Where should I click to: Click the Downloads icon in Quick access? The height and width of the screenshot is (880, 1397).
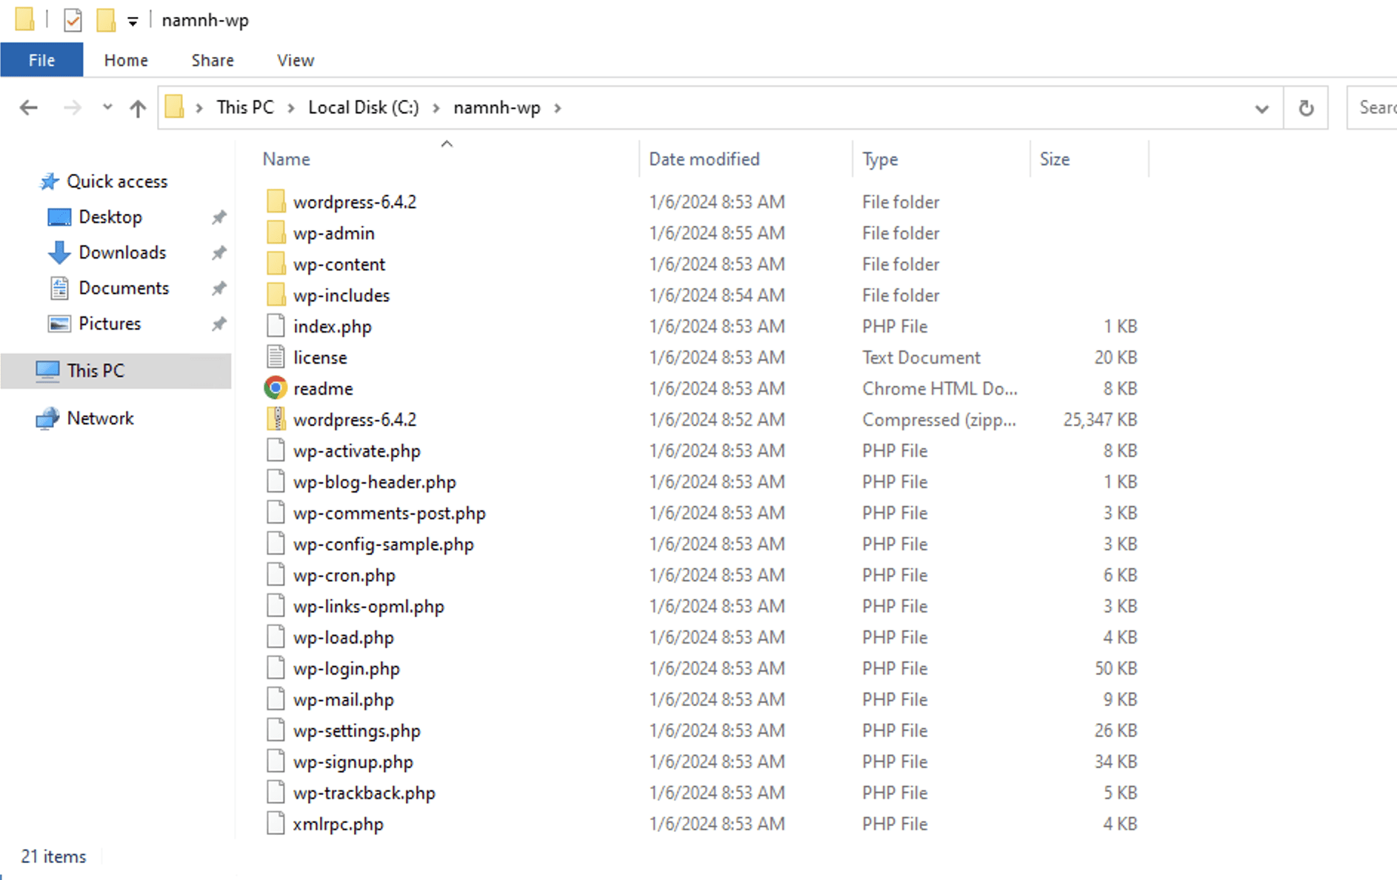[59, 253]
